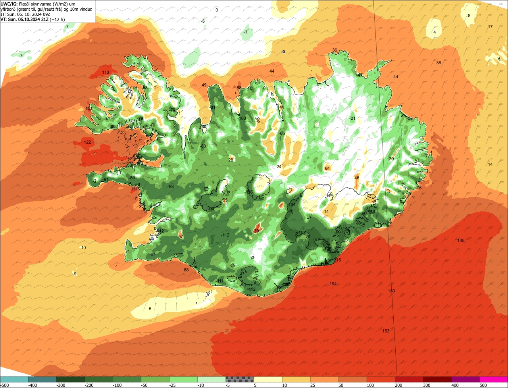This screenshot has height=388, width=508.
Task: Click the title text "UWC/IG: Flæði skynvarma (W/m2) um"
Action: tap(38, 4)
